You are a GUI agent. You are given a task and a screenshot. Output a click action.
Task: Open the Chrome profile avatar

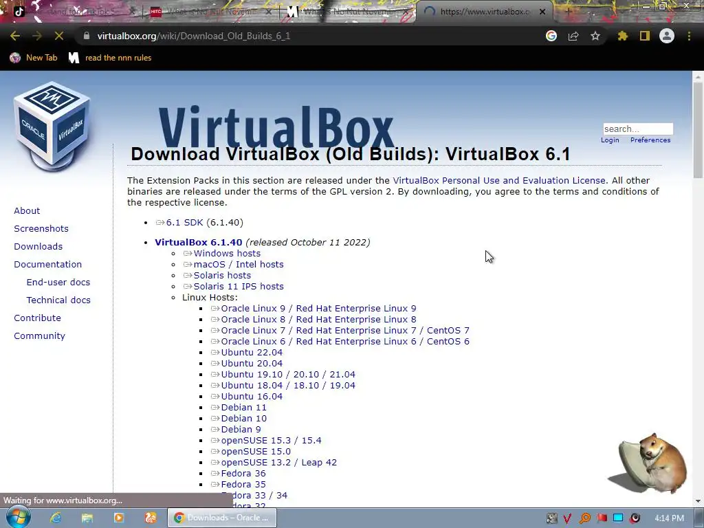[x=667, y=36]
